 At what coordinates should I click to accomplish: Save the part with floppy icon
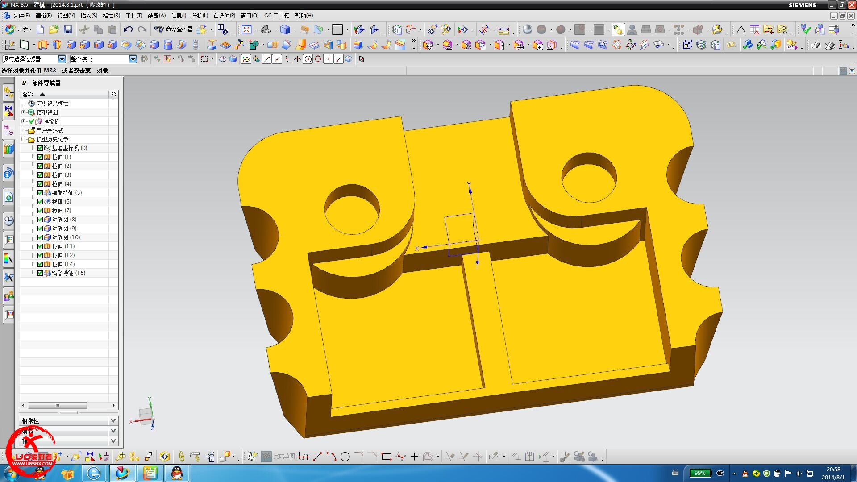[x=68, y=29]
